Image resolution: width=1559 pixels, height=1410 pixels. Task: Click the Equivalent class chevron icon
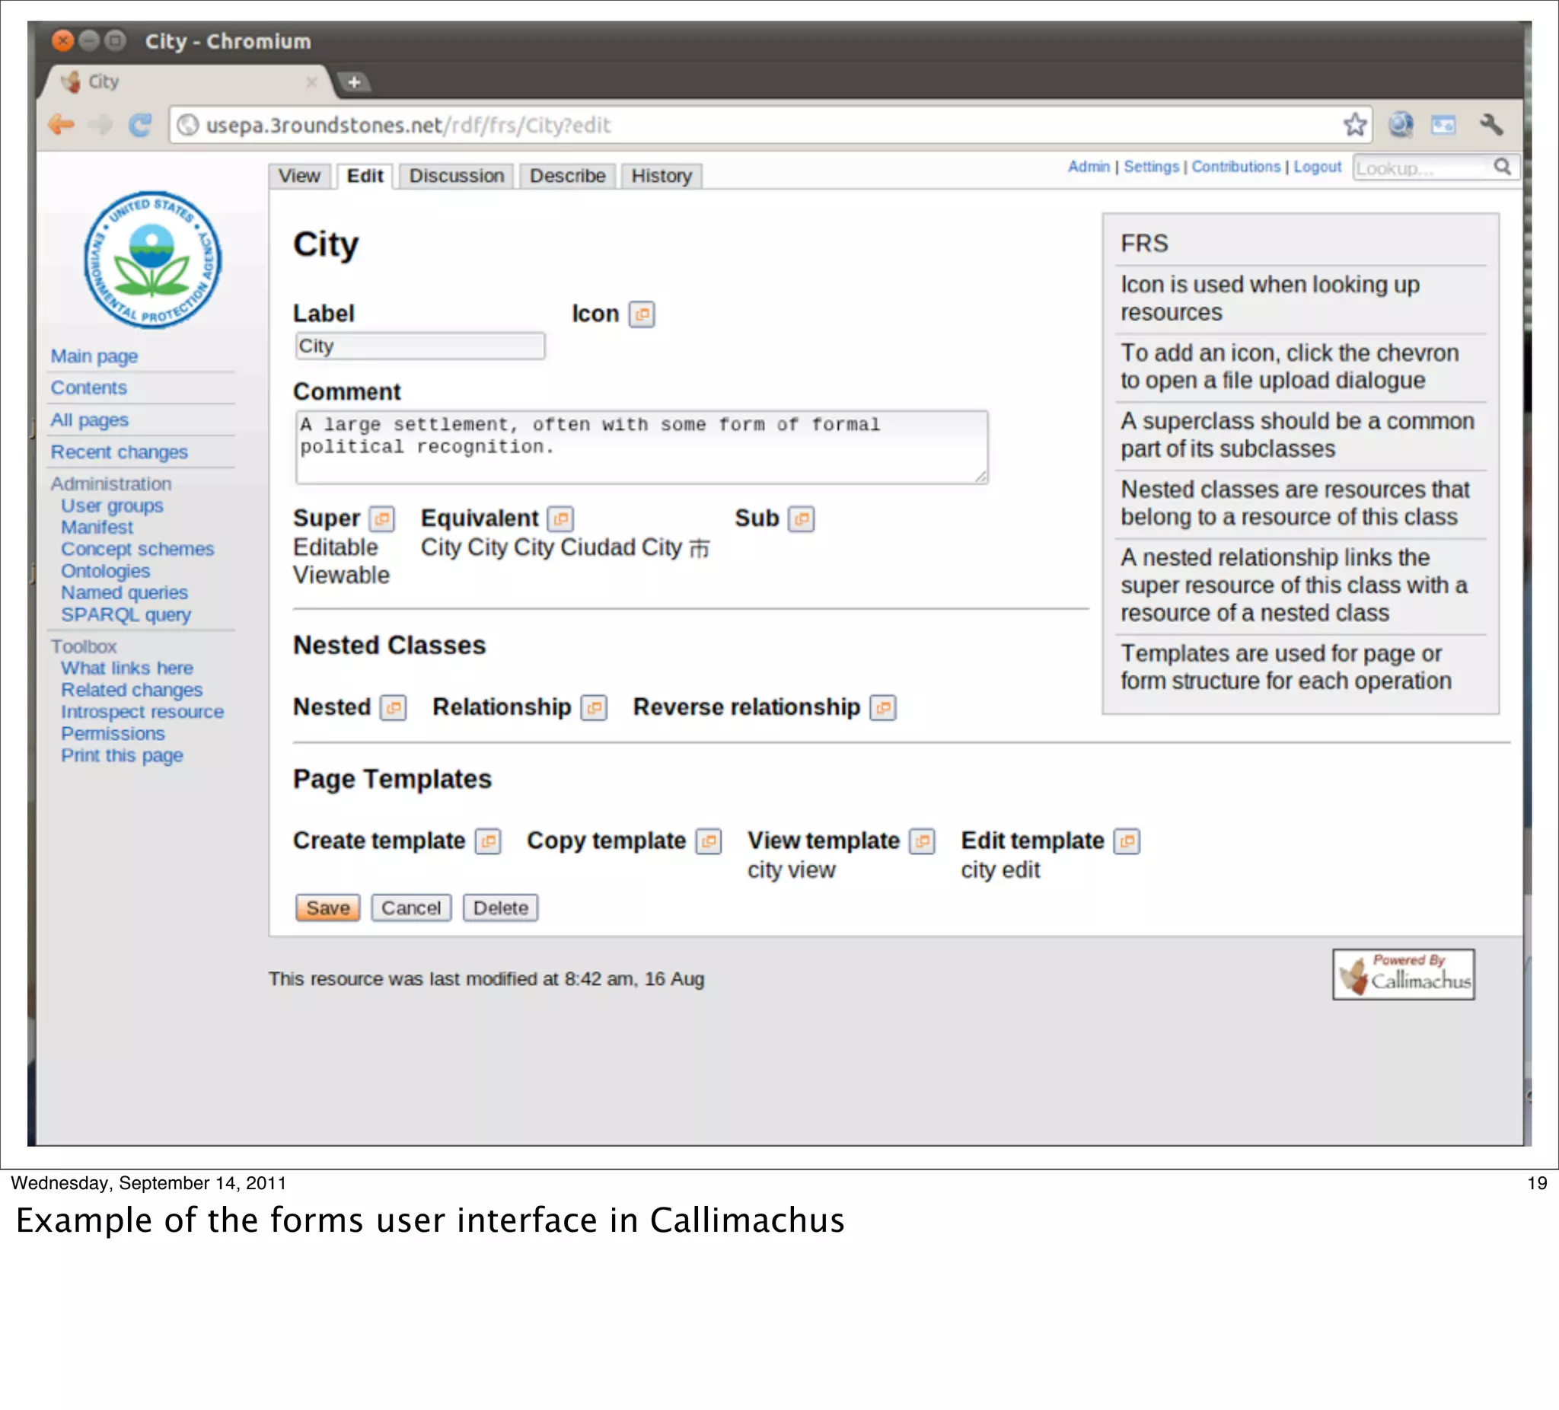(x=560, y=519)
